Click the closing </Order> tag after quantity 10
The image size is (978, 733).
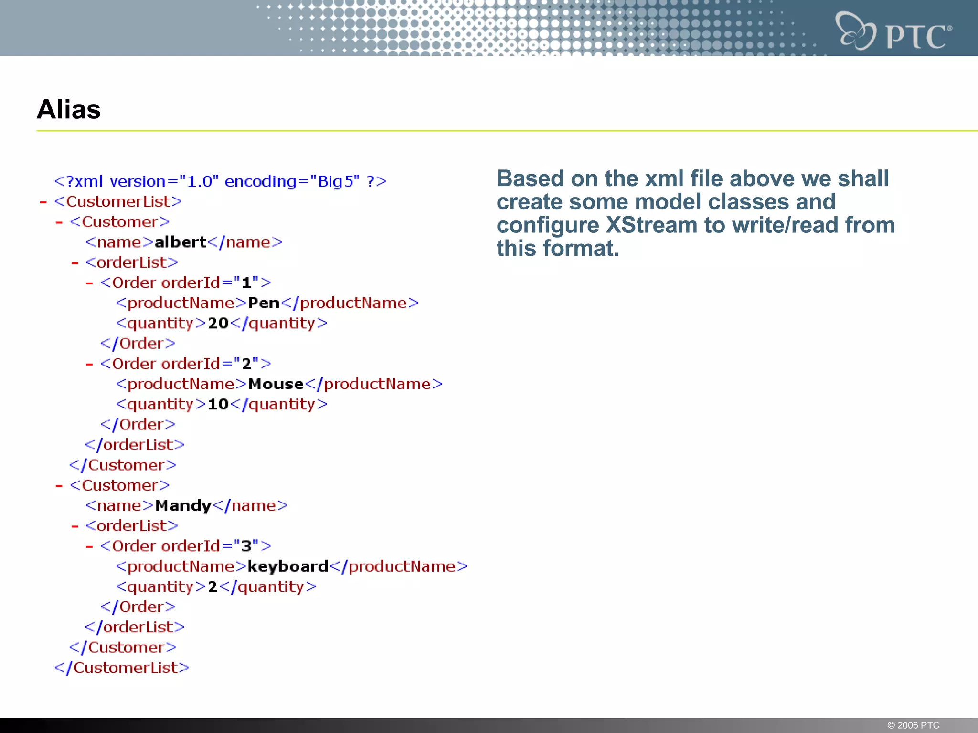point(138,425)
